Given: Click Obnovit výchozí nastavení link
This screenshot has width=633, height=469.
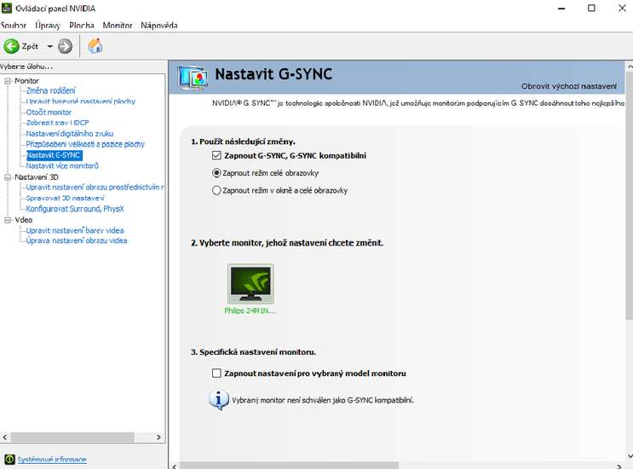Looking at the screenshot, I should pos(569,86).
